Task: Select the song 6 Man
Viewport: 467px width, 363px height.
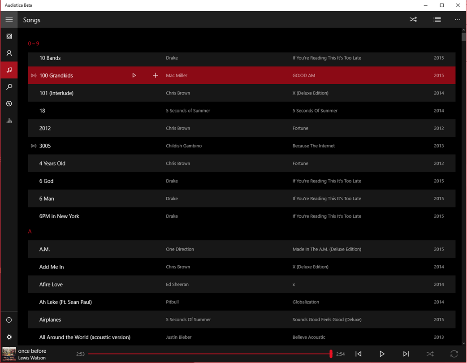Action: click(242, 199)
